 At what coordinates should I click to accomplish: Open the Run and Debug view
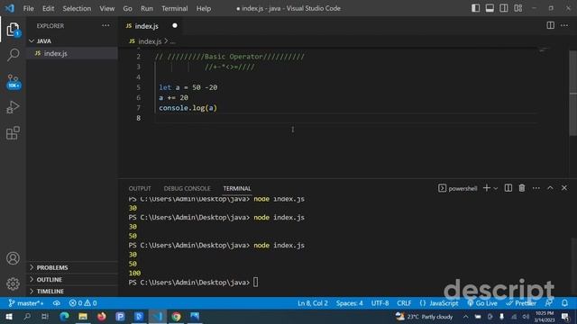[x=13, y=107]
